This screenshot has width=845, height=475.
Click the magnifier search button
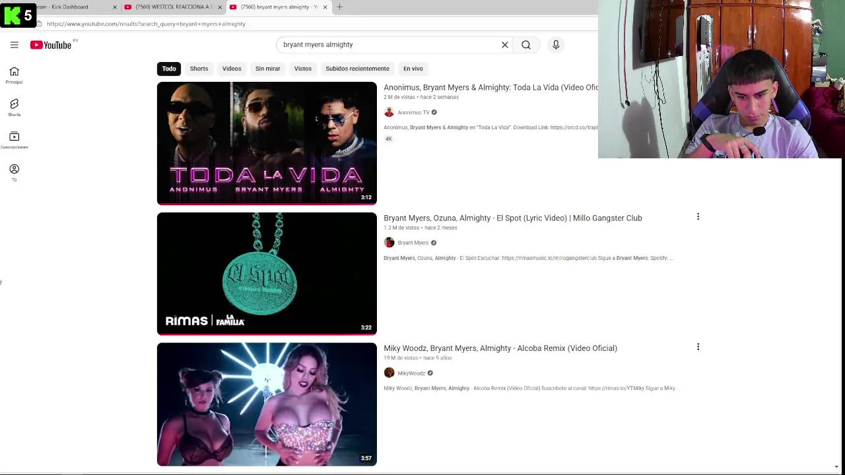[x=526, y=45]
